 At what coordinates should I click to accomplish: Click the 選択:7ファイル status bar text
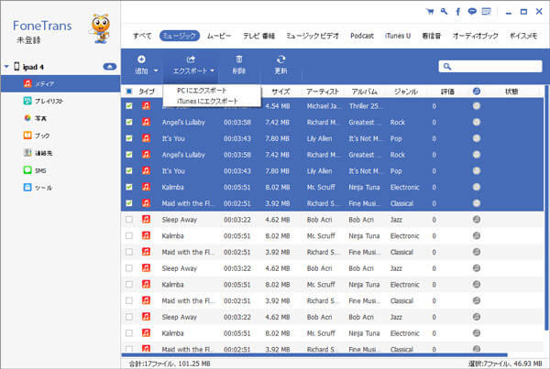click(505, 364)
